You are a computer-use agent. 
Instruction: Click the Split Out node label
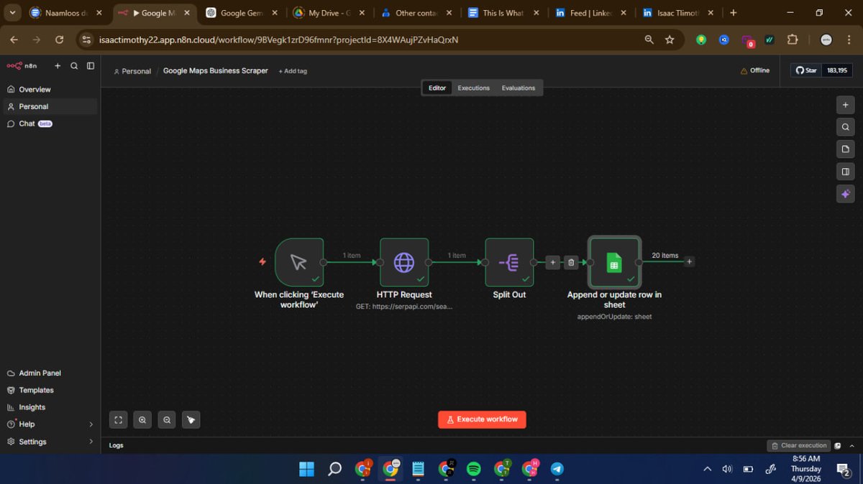(509, 294)
